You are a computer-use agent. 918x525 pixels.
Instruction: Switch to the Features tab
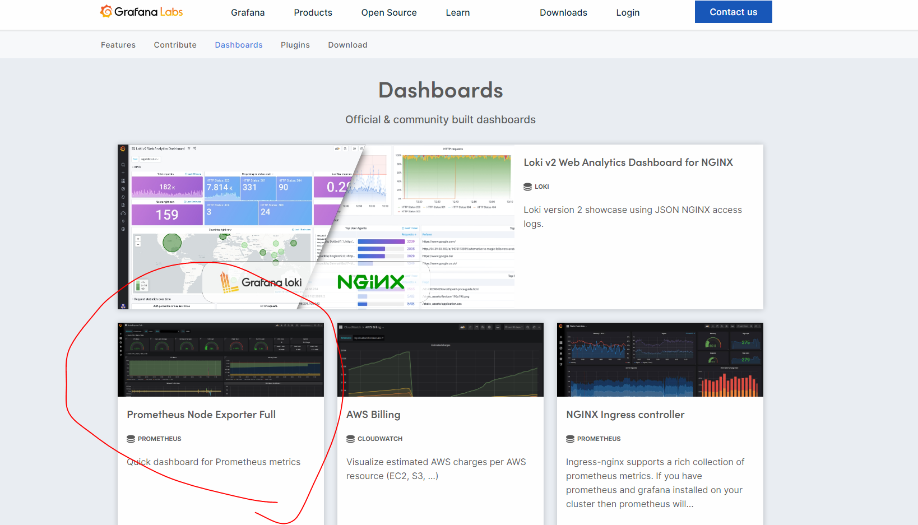118,45
